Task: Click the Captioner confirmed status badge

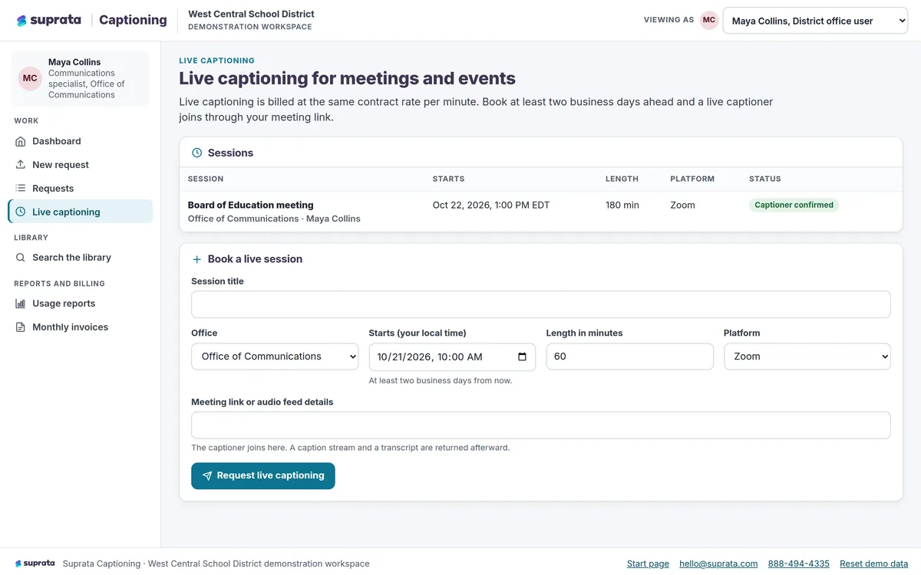Action: [794, 205]
